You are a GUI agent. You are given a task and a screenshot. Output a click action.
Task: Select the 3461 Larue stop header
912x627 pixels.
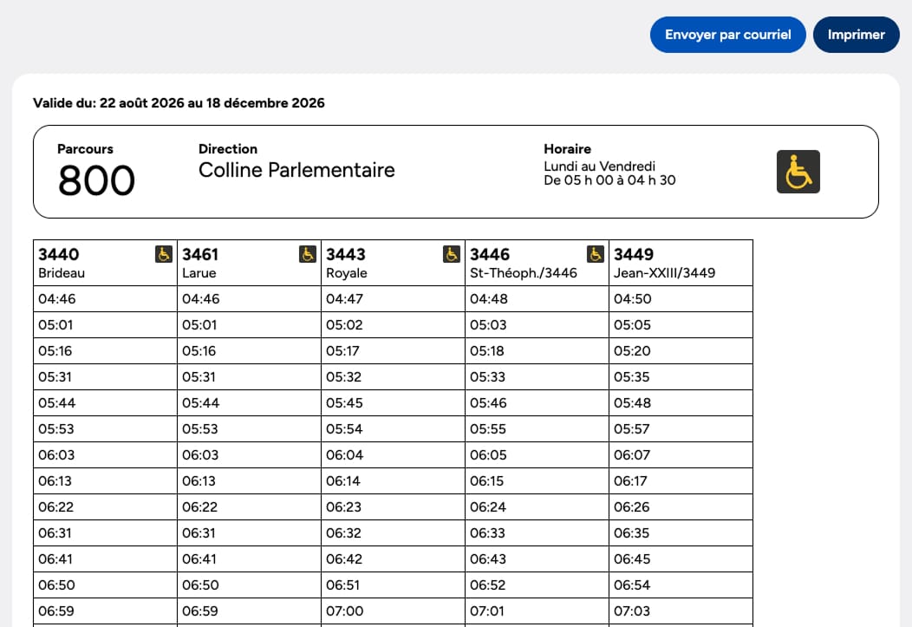click(249, 263)
